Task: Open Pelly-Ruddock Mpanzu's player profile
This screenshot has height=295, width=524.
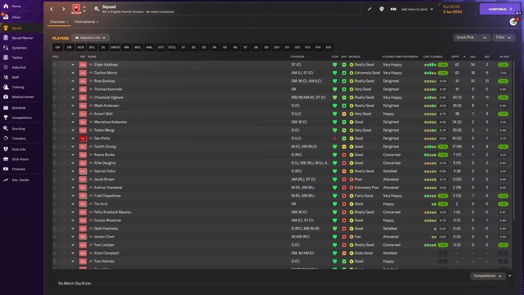Action: tap(113, 212)
